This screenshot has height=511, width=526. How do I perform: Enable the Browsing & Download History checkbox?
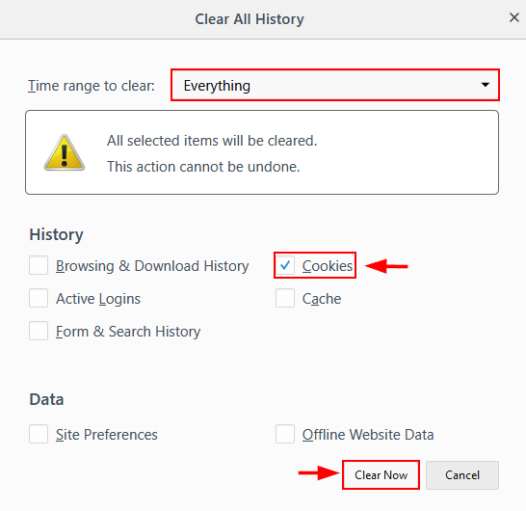(x=39, y=265)
